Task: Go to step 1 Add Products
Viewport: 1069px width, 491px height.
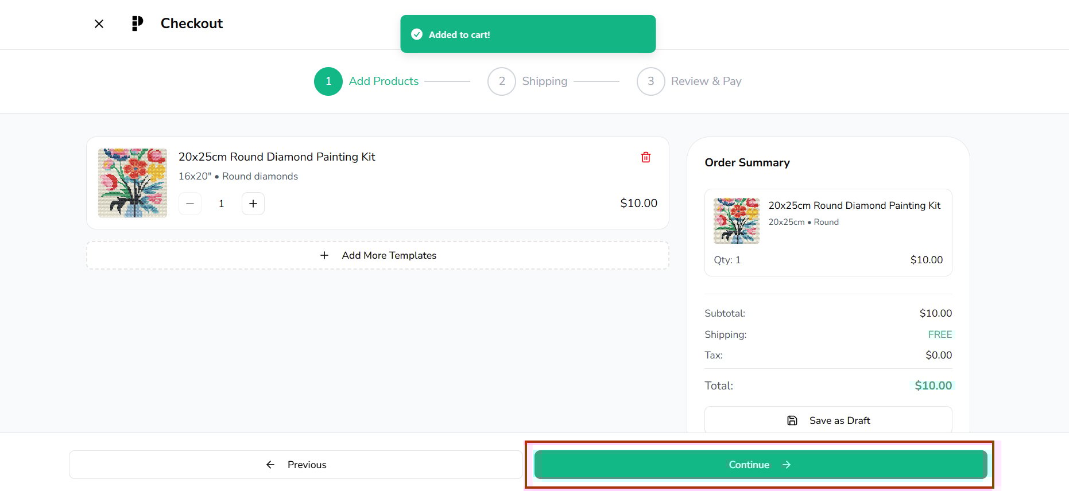Action: click(x=328, y=81)
